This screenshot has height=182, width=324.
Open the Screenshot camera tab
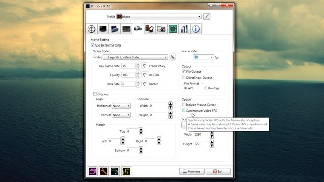click(161, 29)
